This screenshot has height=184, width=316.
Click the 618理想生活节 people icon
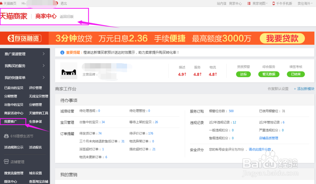click(x=6, y=136)
